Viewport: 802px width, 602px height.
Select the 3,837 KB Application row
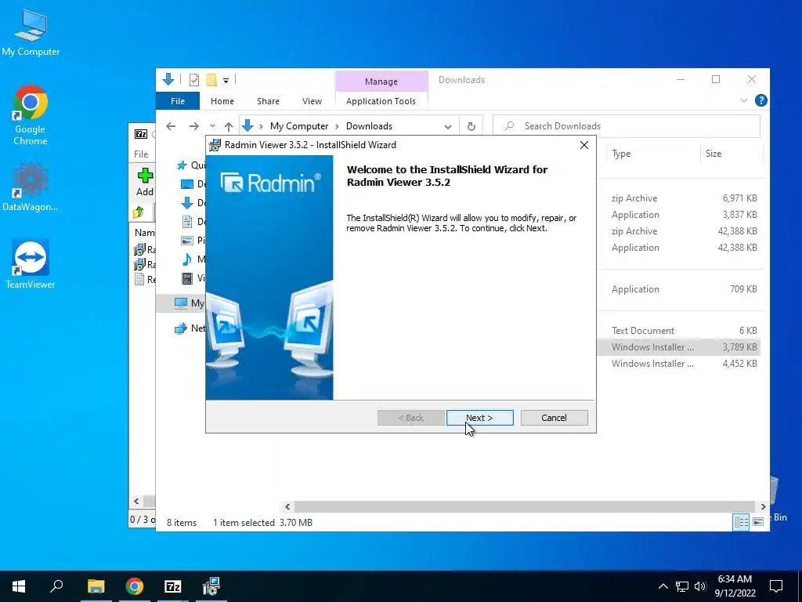[679, 215]
